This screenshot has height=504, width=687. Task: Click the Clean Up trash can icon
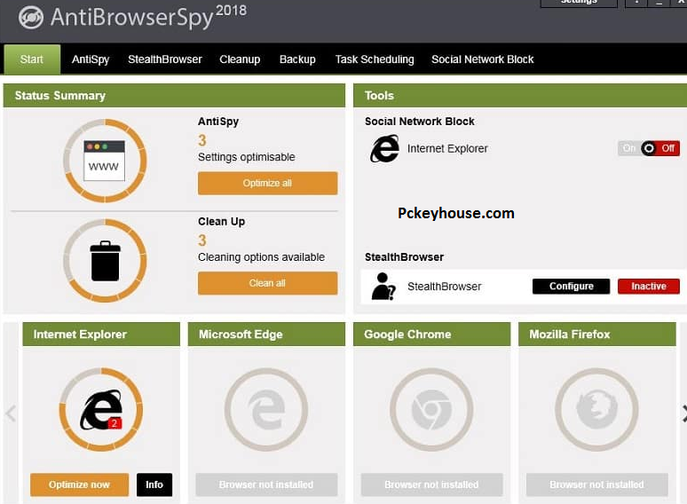click(105, 261)
